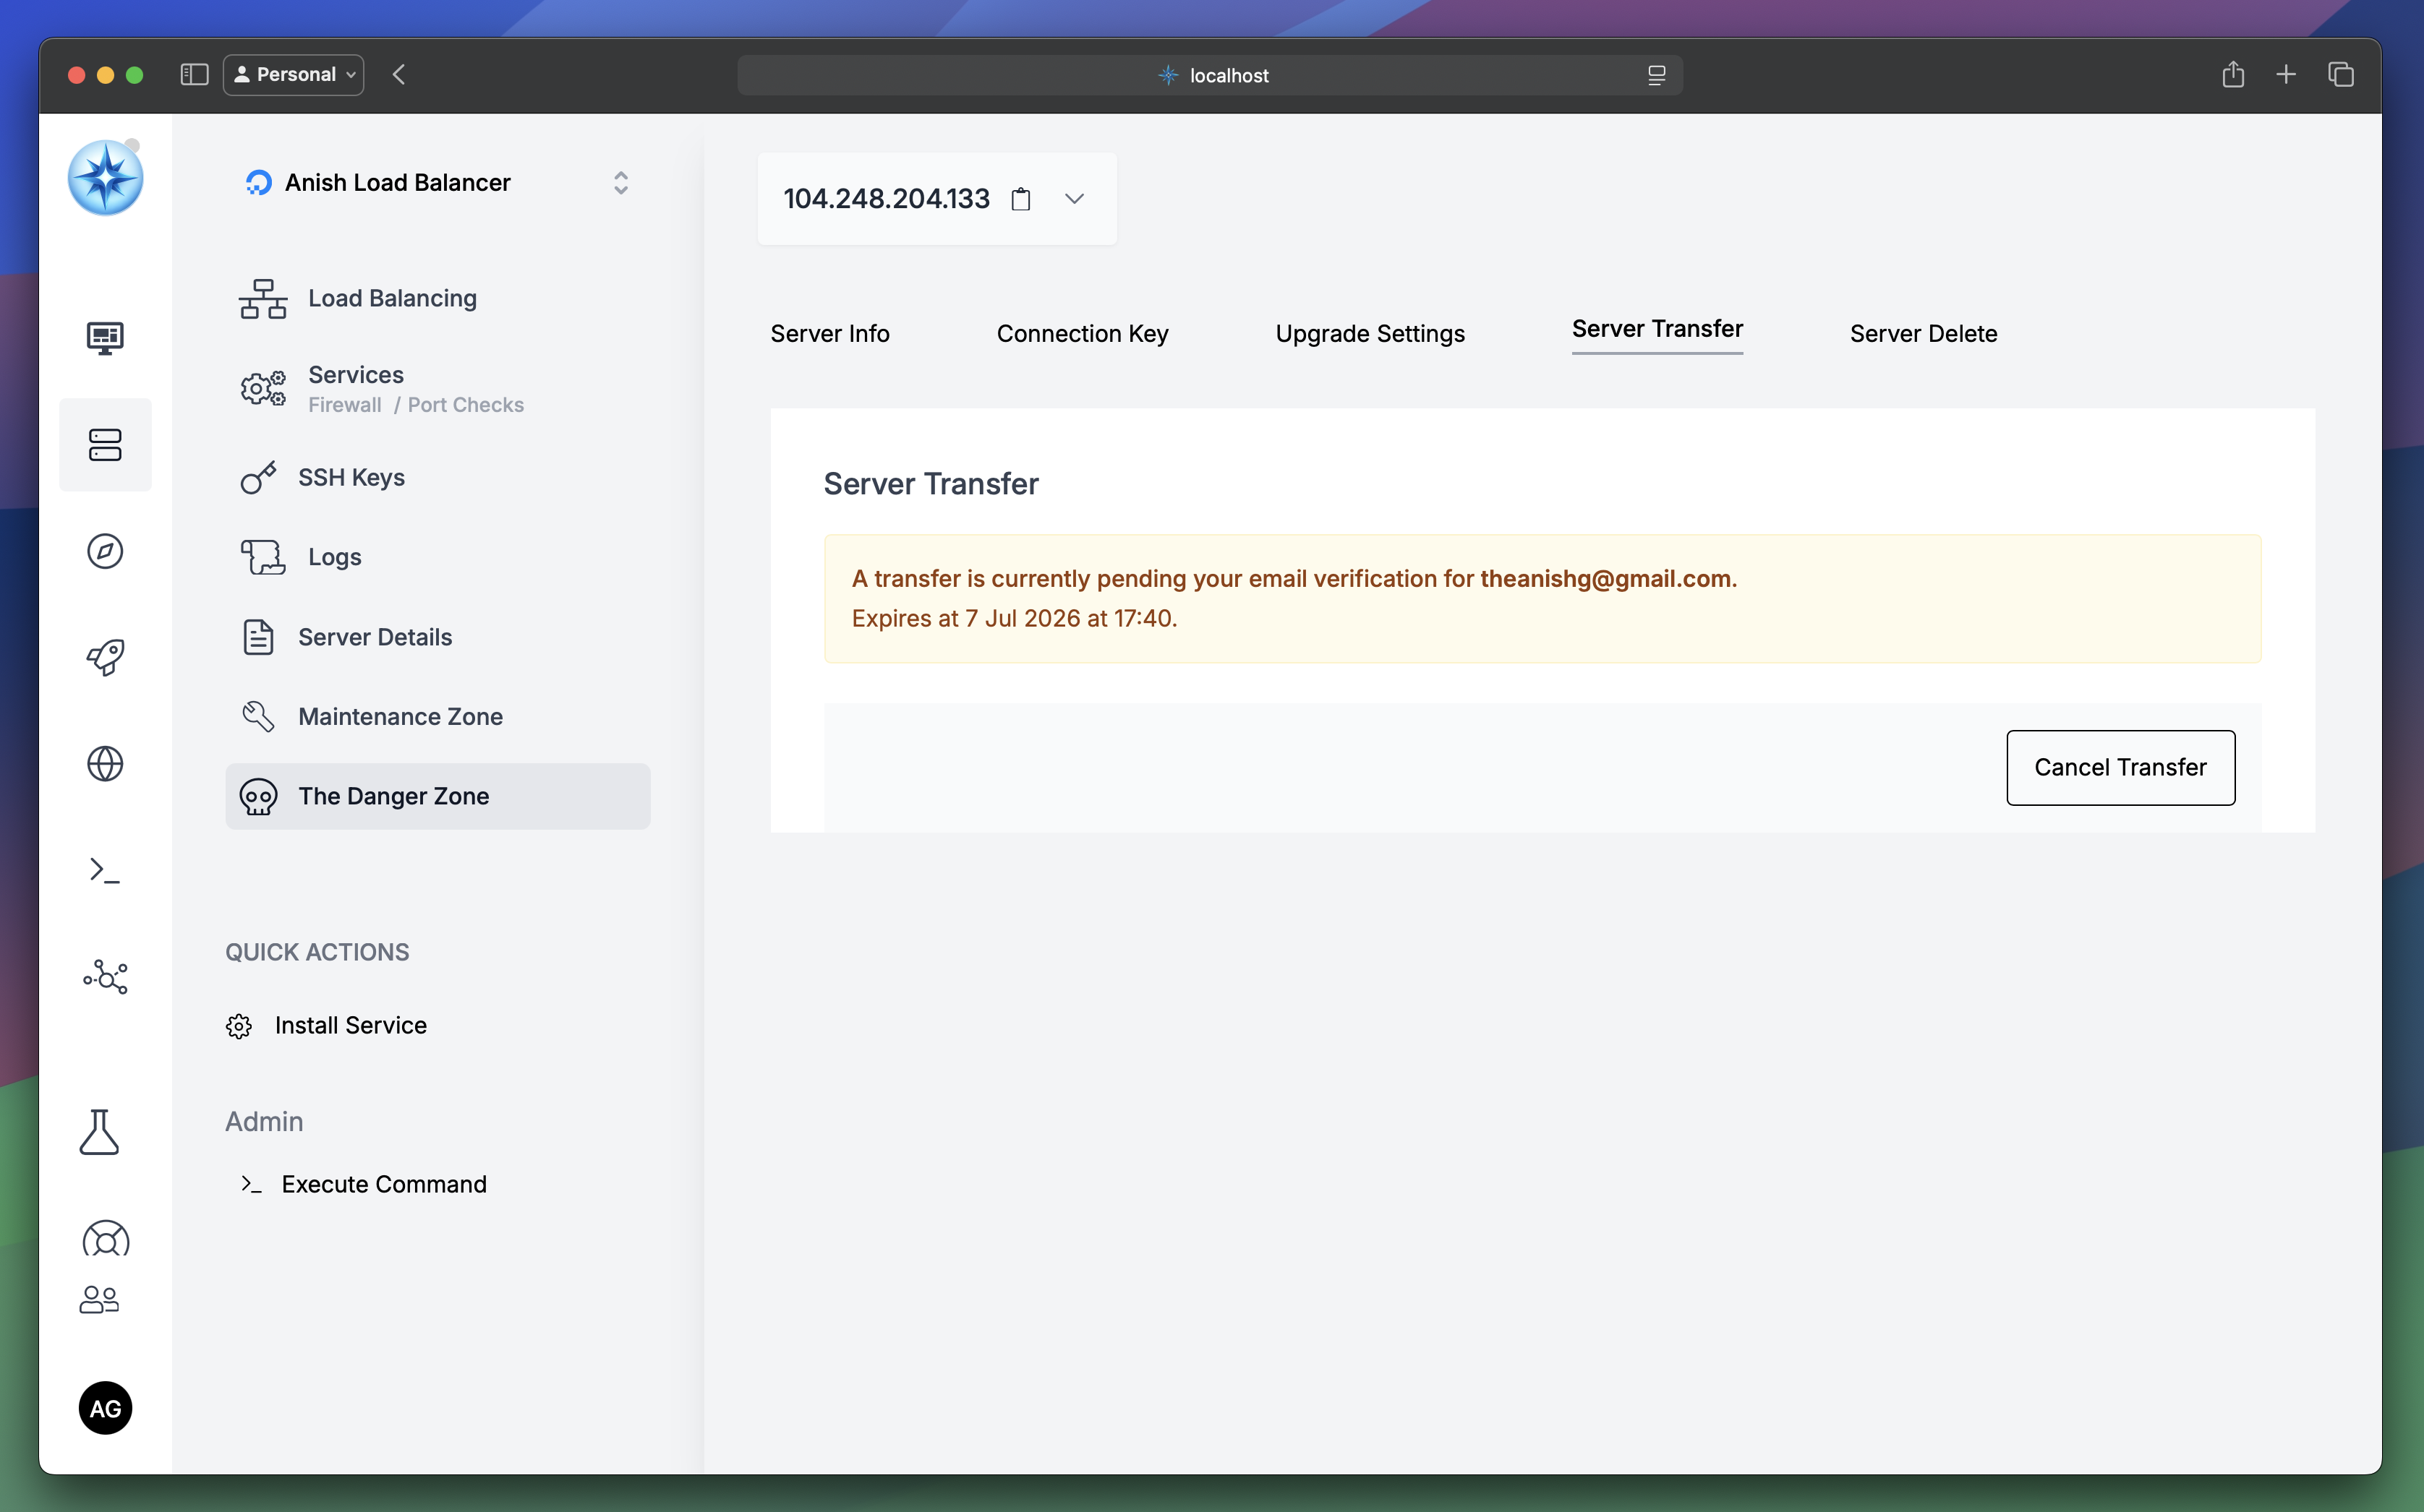Click the Cancel Transfer button
Viewport: 2424px width, 1512px height.
point(2120,767)
